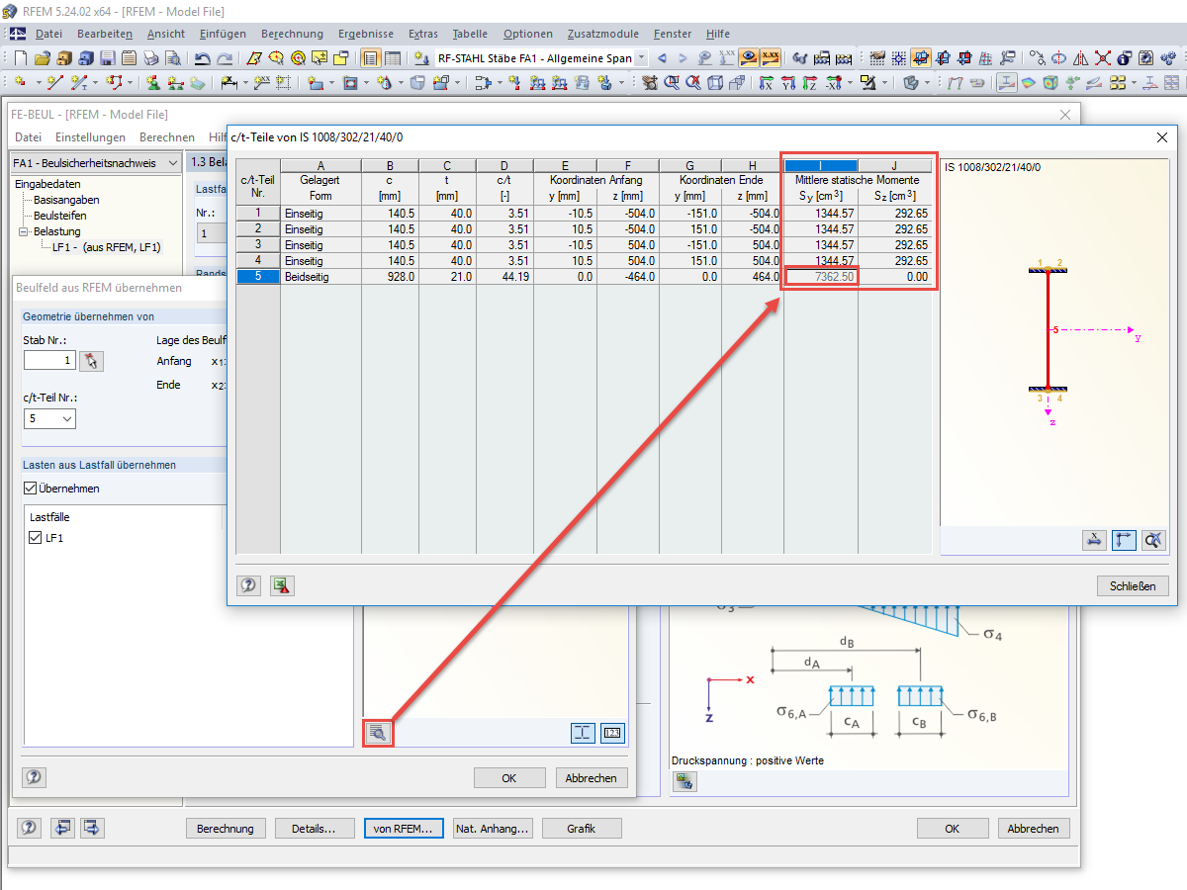This screenshot has width=1187, height=890.
Task: Click the pick member icon next to Stab Nr.
Action: click(92, 361)
